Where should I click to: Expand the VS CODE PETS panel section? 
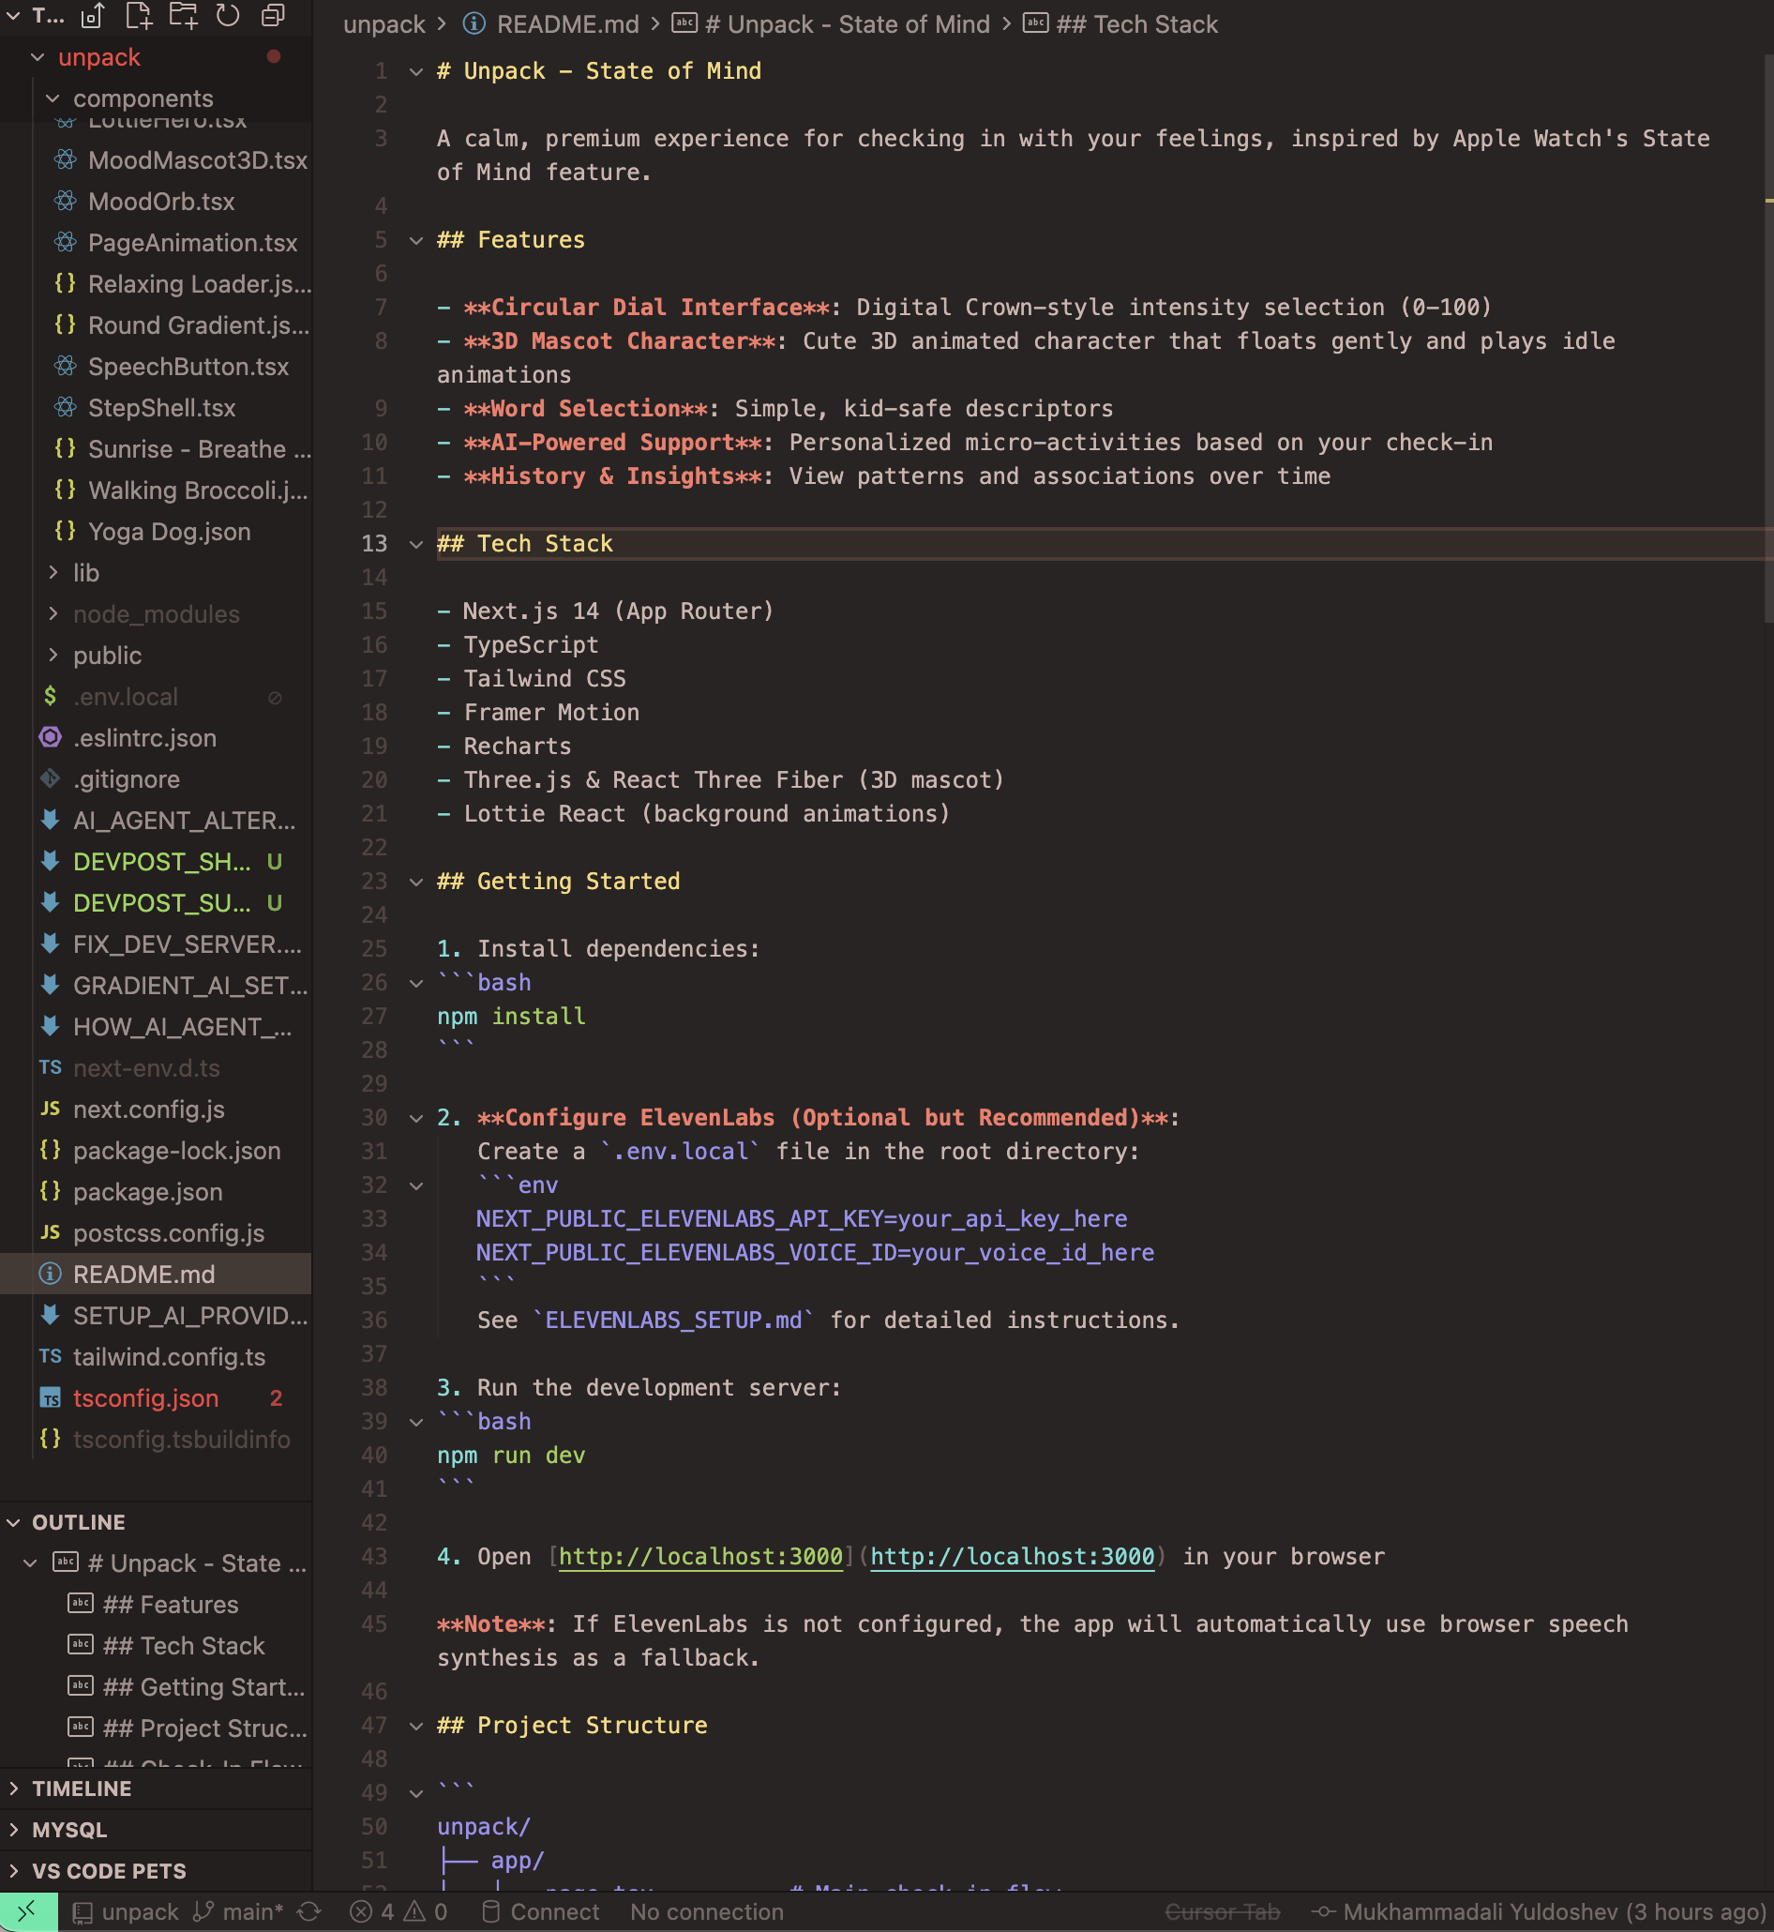[x=13, y=1870]
